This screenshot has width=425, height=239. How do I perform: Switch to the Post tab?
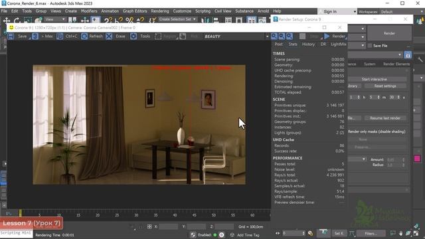[x=279, y=44]
